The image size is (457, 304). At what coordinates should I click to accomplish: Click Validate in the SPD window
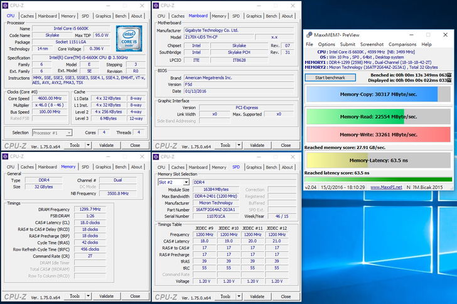258,296
